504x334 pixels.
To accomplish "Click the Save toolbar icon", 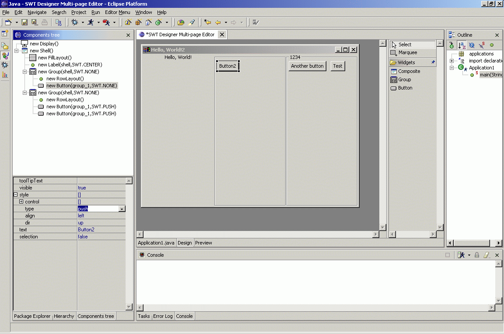I will tap(24, 22).
